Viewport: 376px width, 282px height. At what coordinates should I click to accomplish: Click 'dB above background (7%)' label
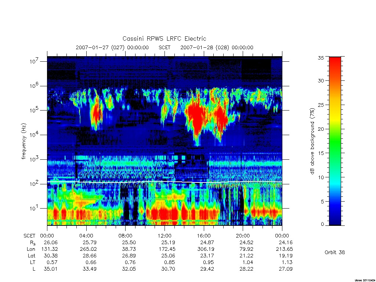312,141
